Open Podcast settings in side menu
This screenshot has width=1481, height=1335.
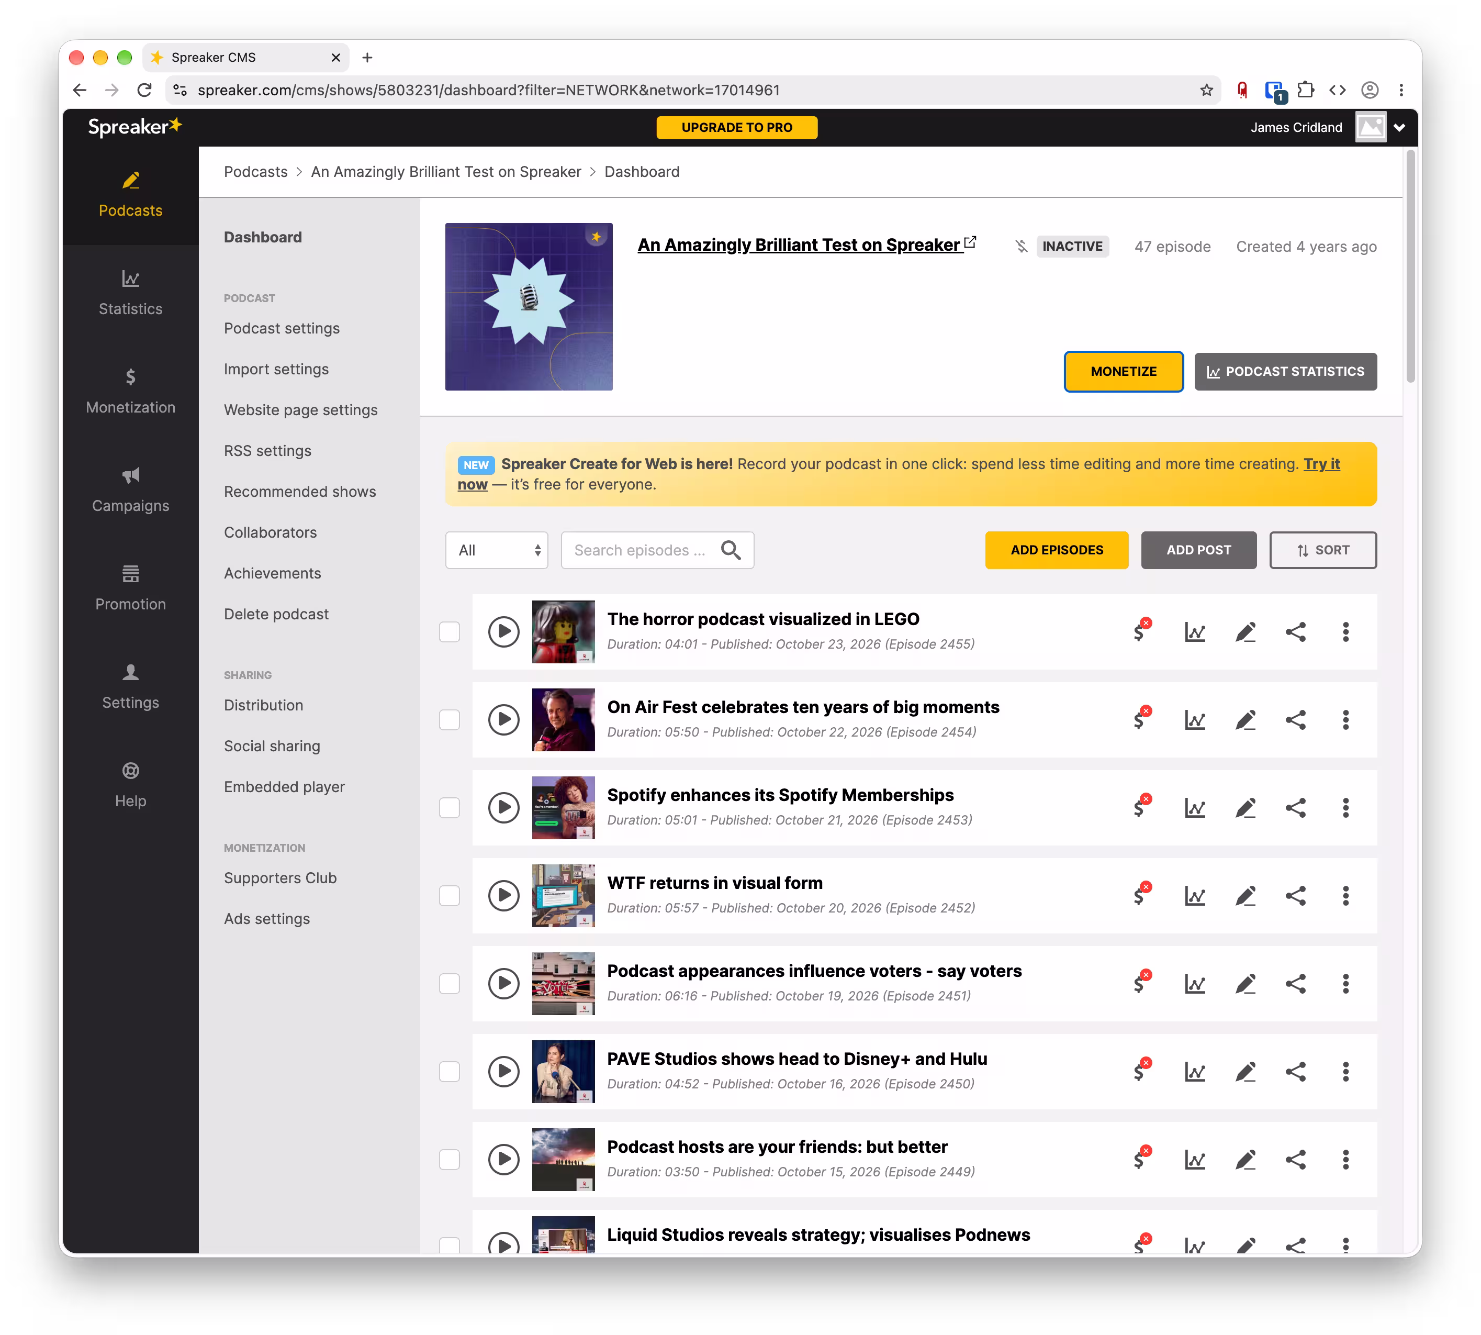click(282, 328)
